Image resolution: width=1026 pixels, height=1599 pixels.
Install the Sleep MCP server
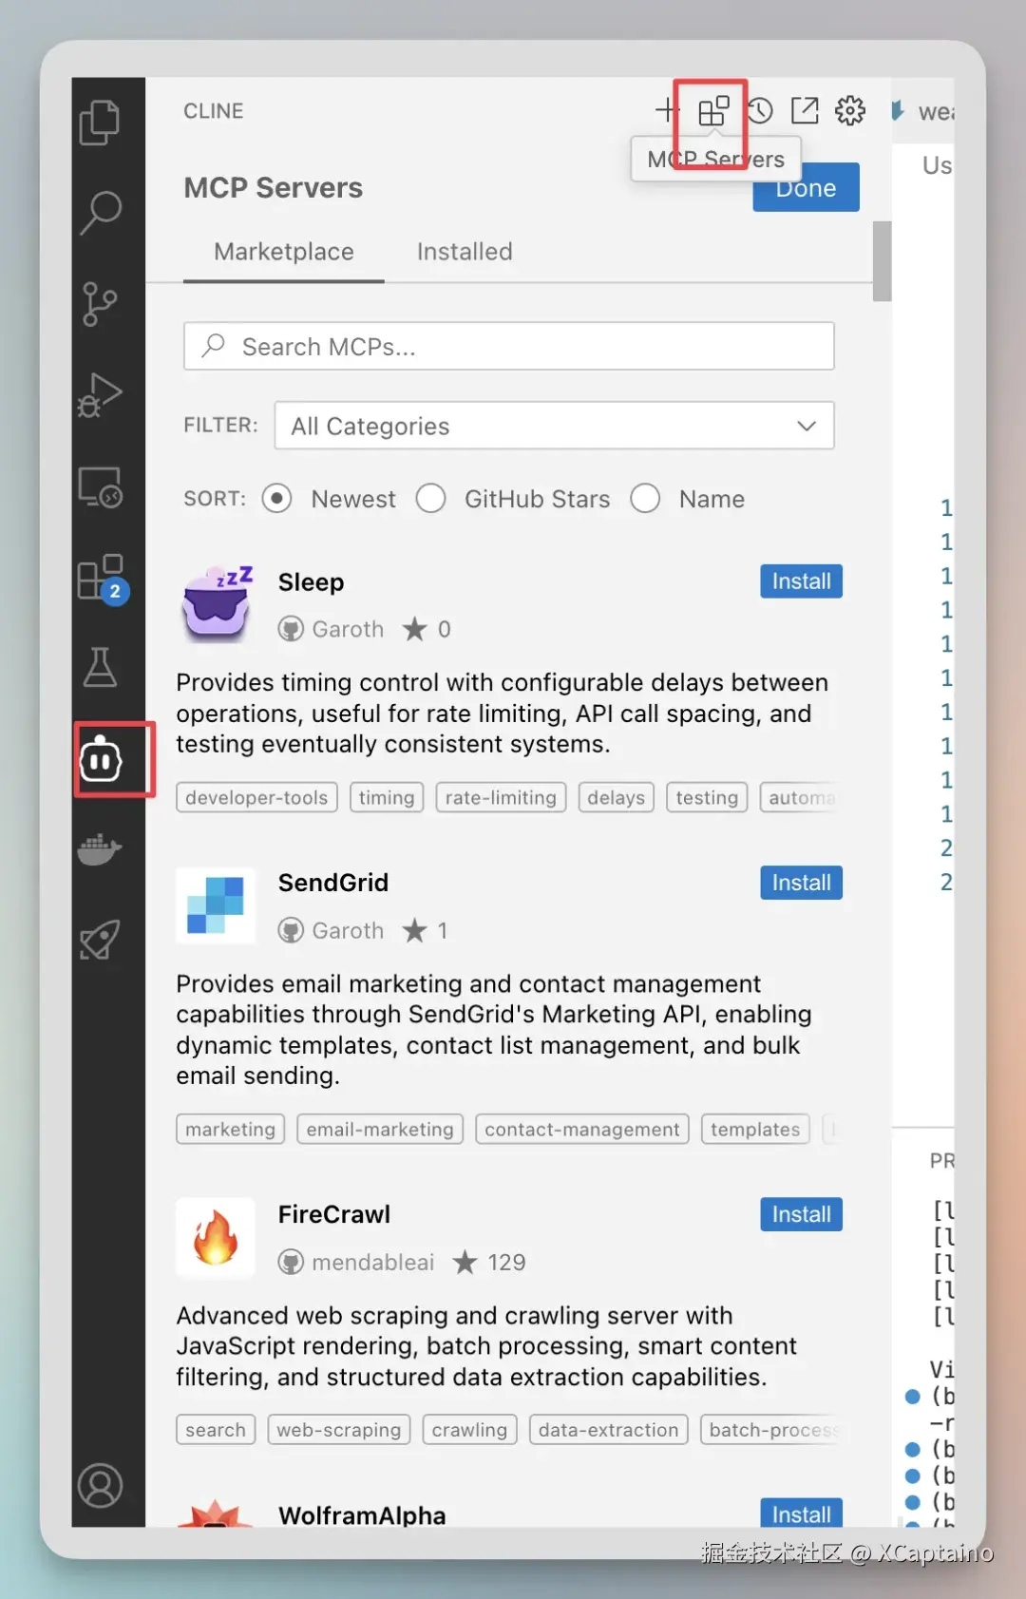coord(800,581)
